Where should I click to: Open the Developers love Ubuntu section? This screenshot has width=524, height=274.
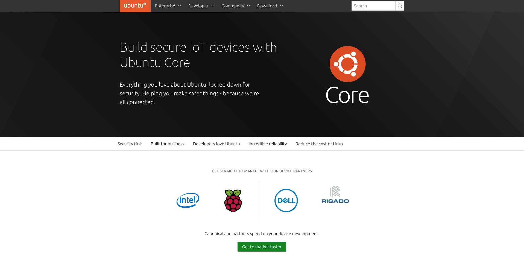216,144
